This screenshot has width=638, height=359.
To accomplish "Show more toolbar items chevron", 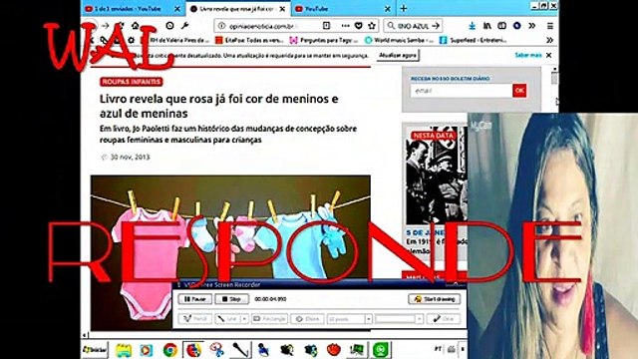I will [531, 26].
